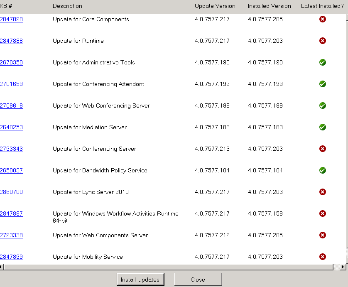348x287 pixels.
Task: Click green check icon for Bandwidth Policy Service
Action: [323, 170]
